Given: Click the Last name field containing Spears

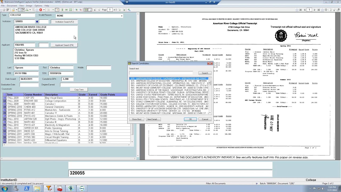Looking at the screenshot, I should (x=26, y=68).
